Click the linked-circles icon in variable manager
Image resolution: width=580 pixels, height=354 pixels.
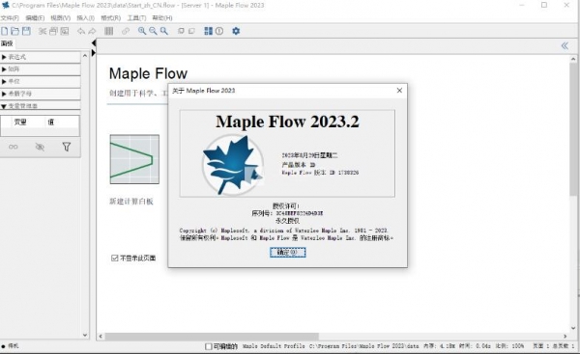click(x=14, y=147)
